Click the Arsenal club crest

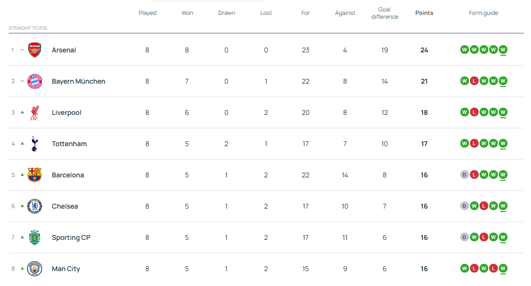[x=35, y=50]
